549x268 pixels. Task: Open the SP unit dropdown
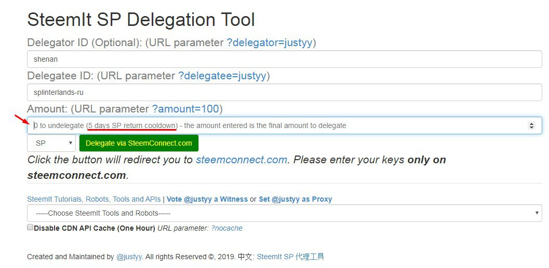click(51, 143)
